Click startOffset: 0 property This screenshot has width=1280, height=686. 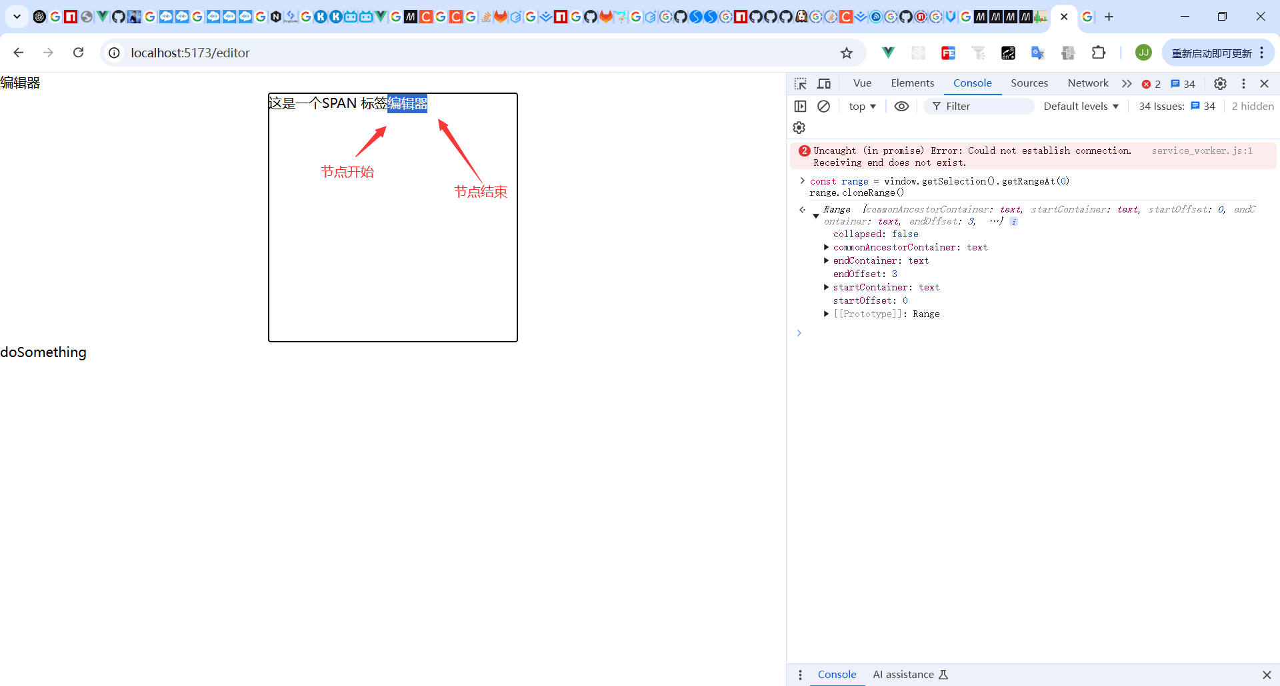coord(870,301)
